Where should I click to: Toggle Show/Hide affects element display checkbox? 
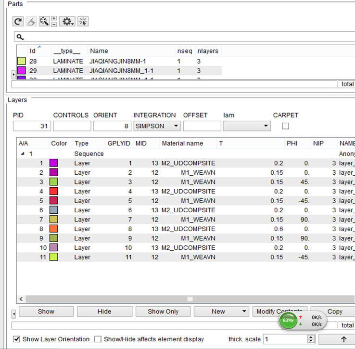click(98, 339)
